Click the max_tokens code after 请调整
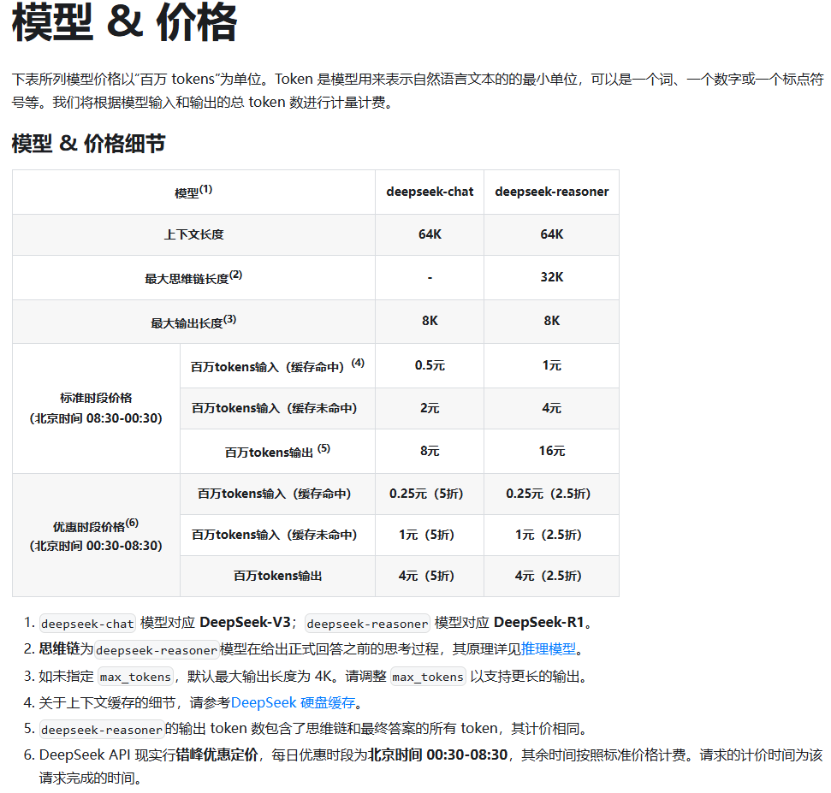This screenshot has width=831, height=793. point(428,677)
